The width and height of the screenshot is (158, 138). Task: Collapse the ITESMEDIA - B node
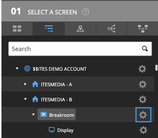pos(25,99)
